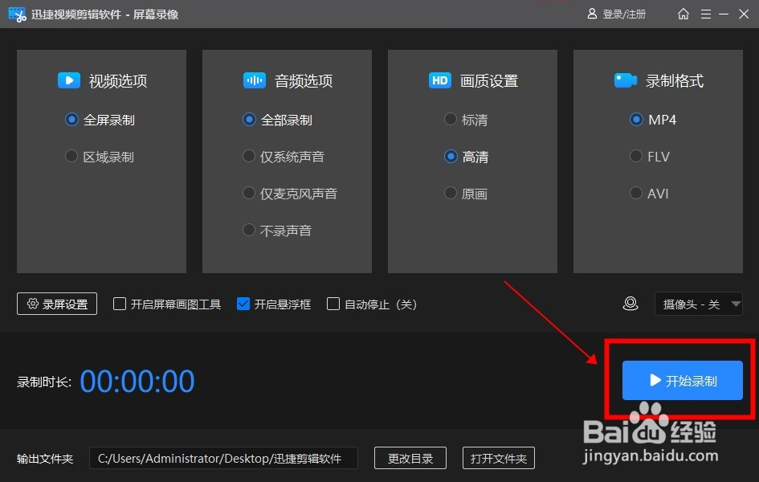
Task: Click 更改目录 to change directory
Action: [x=410, y=458]
